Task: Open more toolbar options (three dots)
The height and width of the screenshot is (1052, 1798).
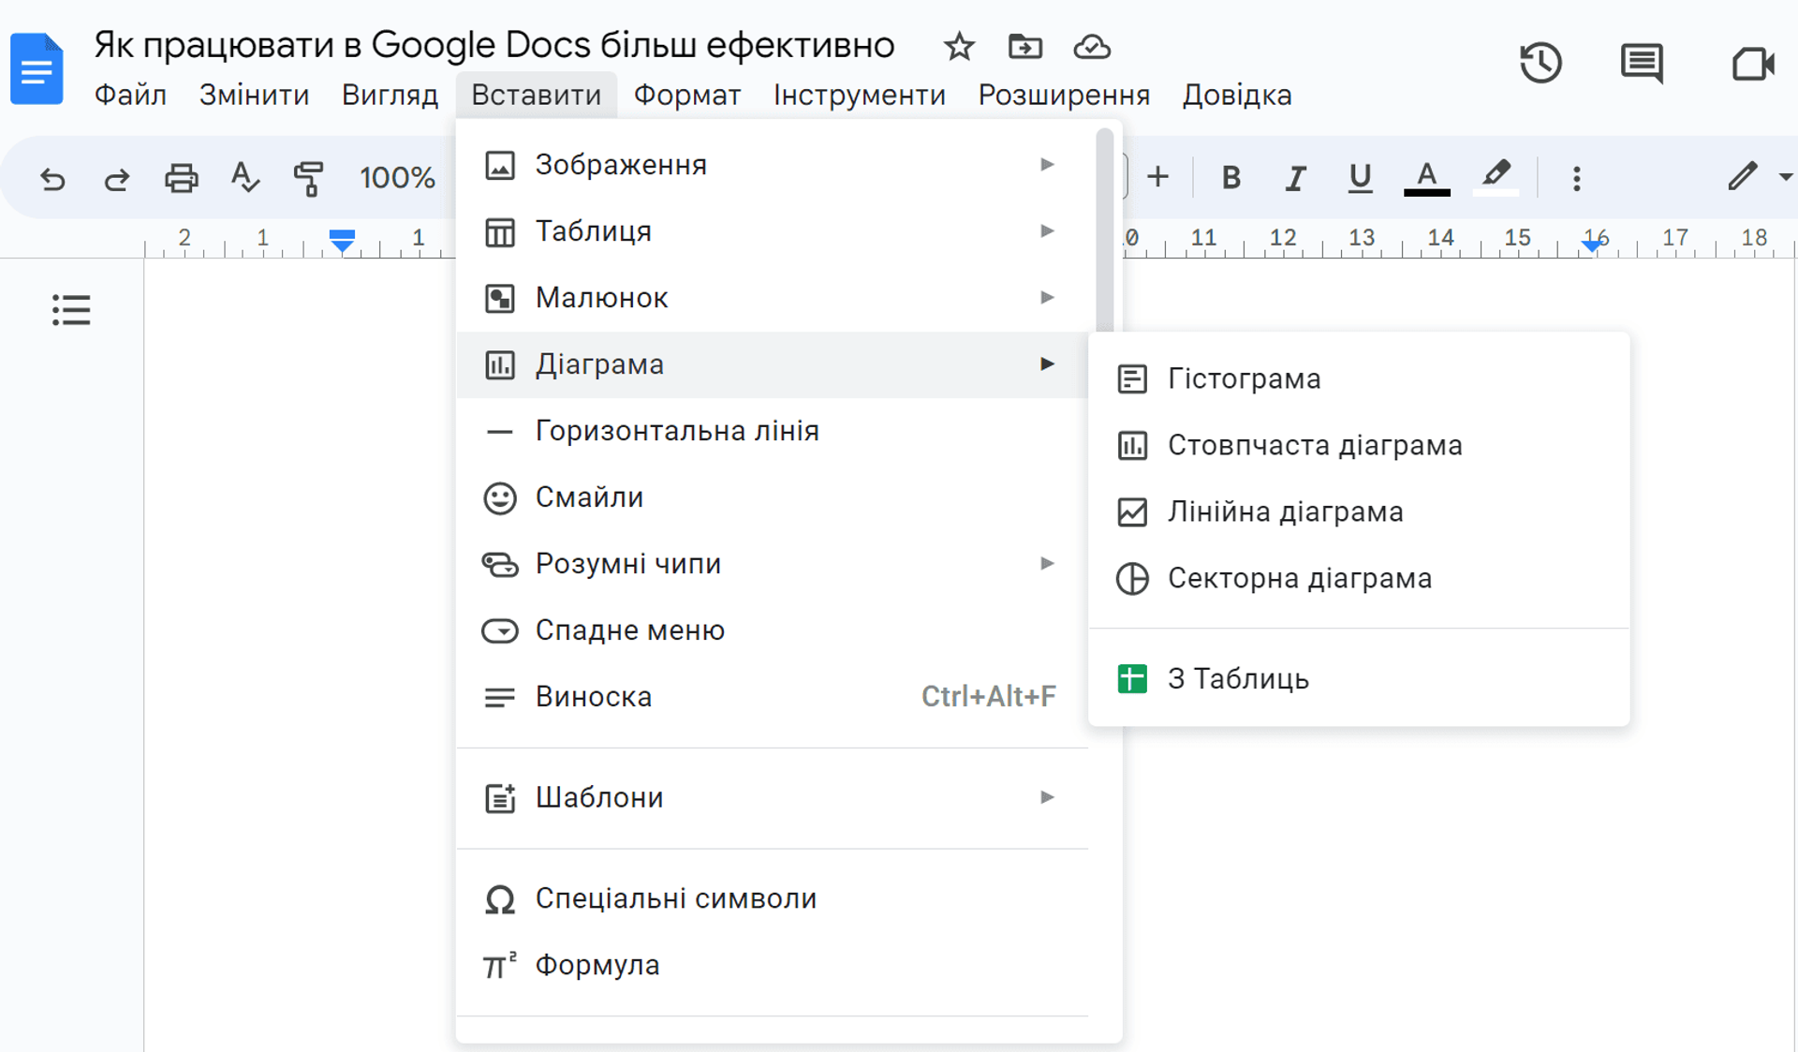Action: (x=1577, y=178)
